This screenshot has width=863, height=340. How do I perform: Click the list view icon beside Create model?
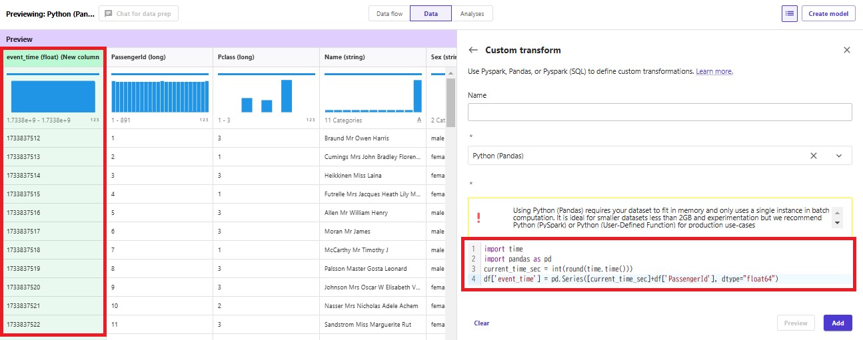[x=789, y=13]
